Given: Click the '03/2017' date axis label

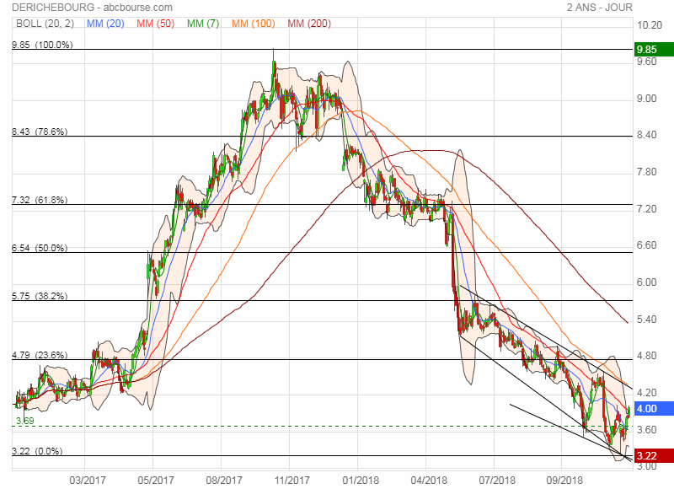Looking at the screenshot, I should [x=88, y=480].
